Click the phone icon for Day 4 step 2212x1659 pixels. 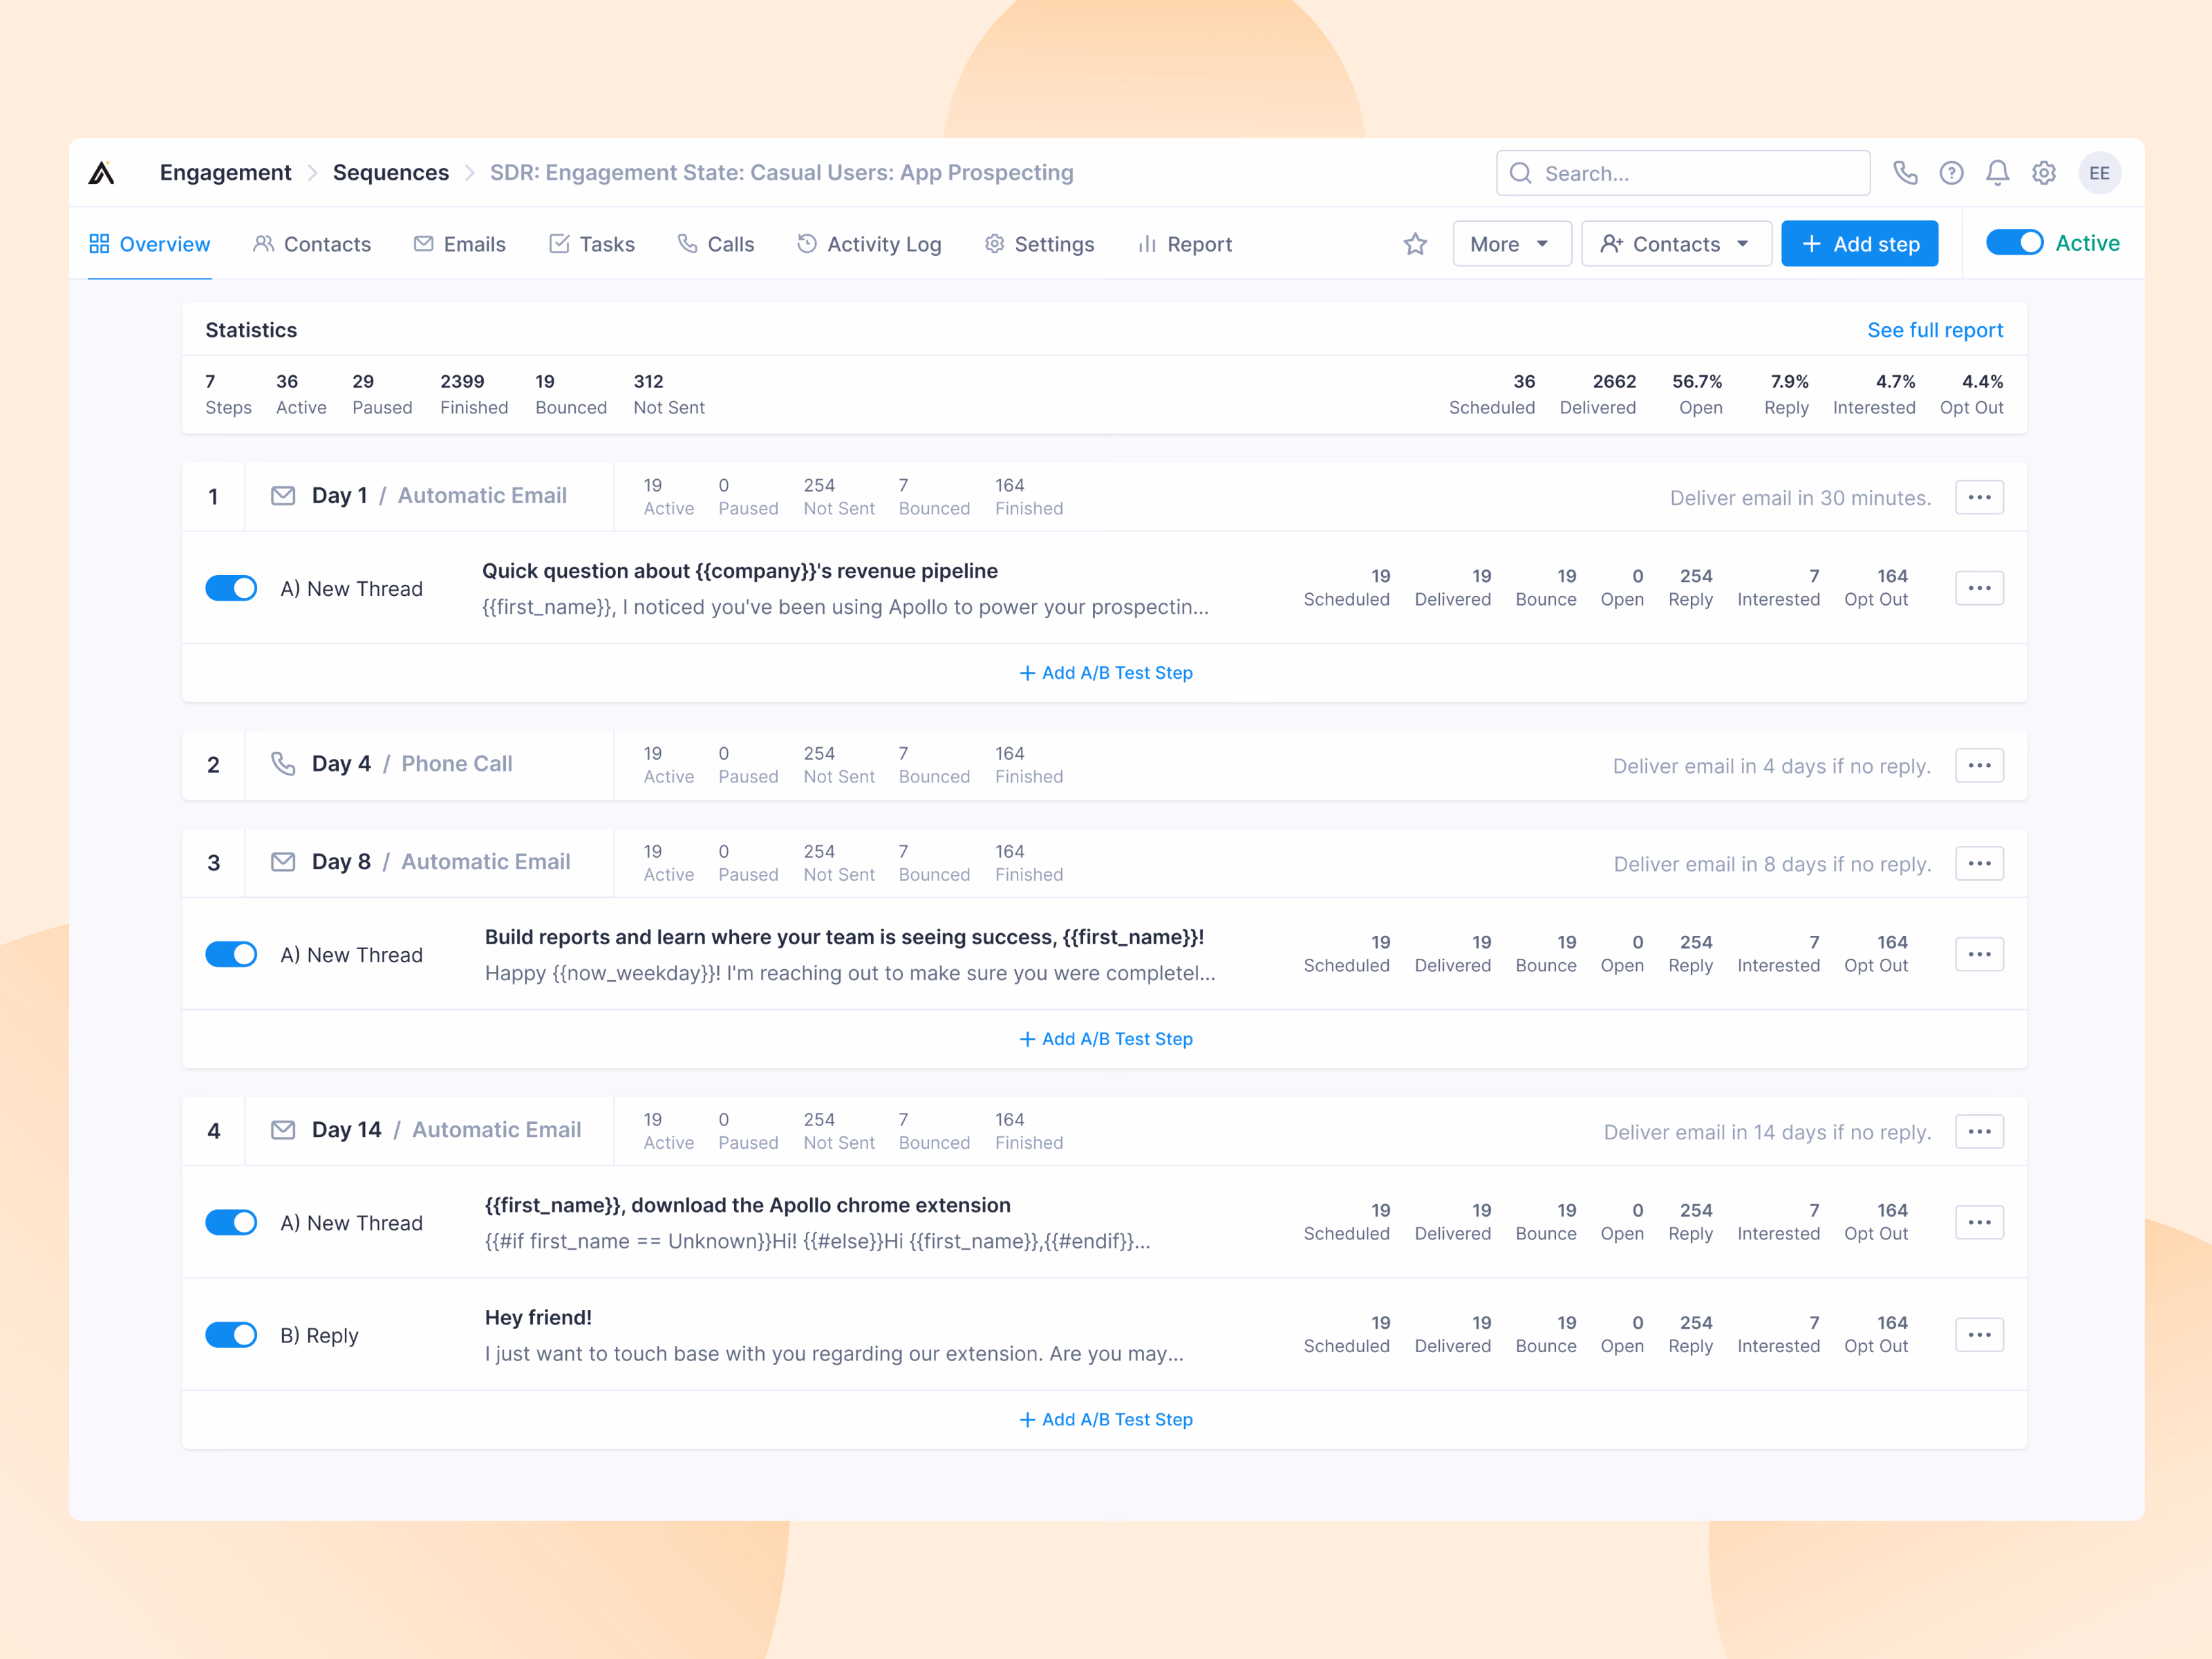pyautogui.click(x=283, y=764)
